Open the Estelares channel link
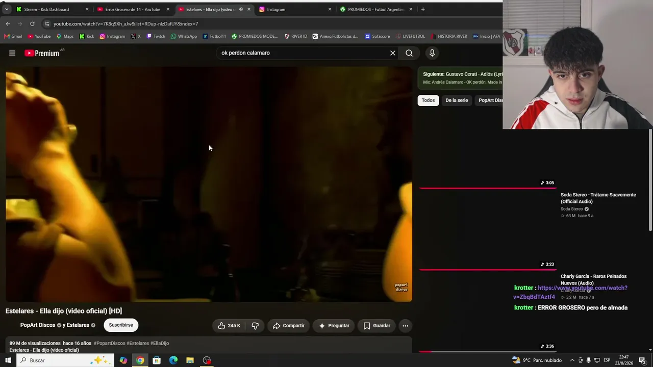This screenshot has height=367, width=653. pyautogui.click(x=78, y=325)
